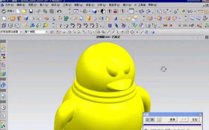This screenshot has width=209, height=130.
Task: Click the grey fast-forward to end icon
Action: coord(185,25)
